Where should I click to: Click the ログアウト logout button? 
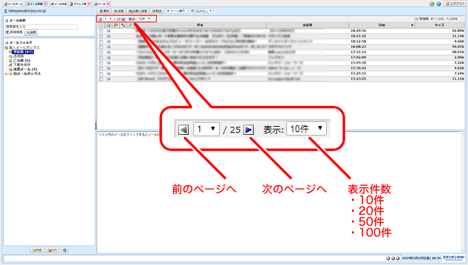tap(454, 3)
